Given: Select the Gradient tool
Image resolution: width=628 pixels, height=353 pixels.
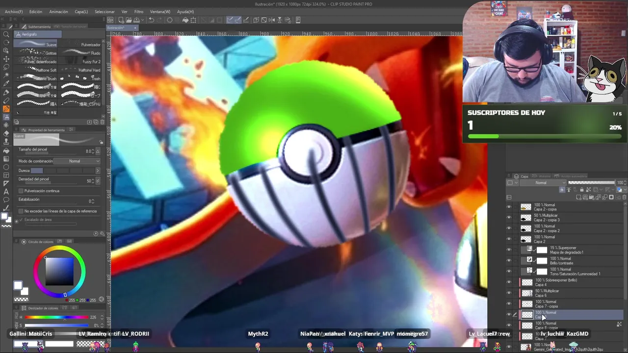Looking at the screenshot, I should pyautogui.click(x=6, y=159).
